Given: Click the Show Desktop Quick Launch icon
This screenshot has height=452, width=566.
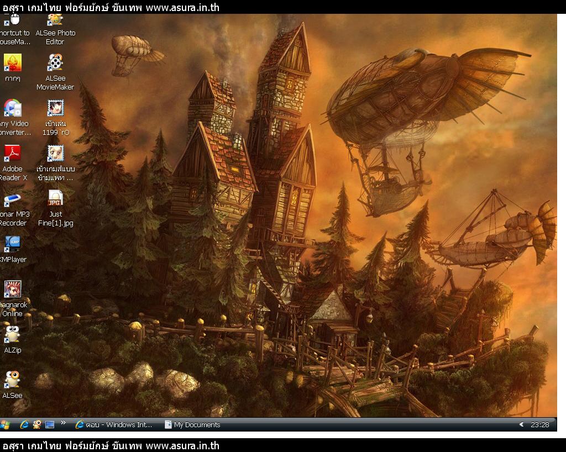Looking at the screenshot, I should pyautogui.click(x=49, y=424).
